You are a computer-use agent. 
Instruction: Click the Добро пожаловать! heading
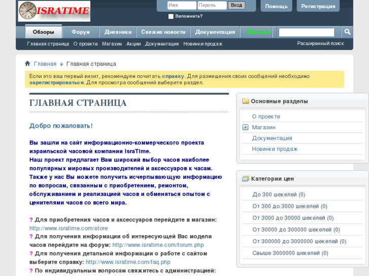(61, 126)
